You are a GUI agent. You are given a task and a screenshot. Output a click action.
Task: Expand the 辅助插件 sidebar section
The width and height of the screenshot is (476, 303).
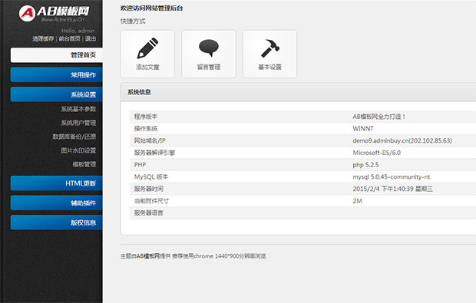pos(57,203)
